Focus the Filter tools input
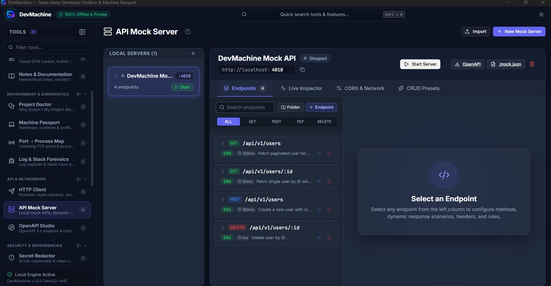 pyautogui.click(x=48, y=47)
